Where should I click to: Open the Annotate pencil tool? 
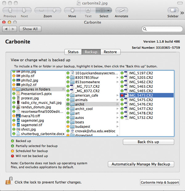point(121,10)
